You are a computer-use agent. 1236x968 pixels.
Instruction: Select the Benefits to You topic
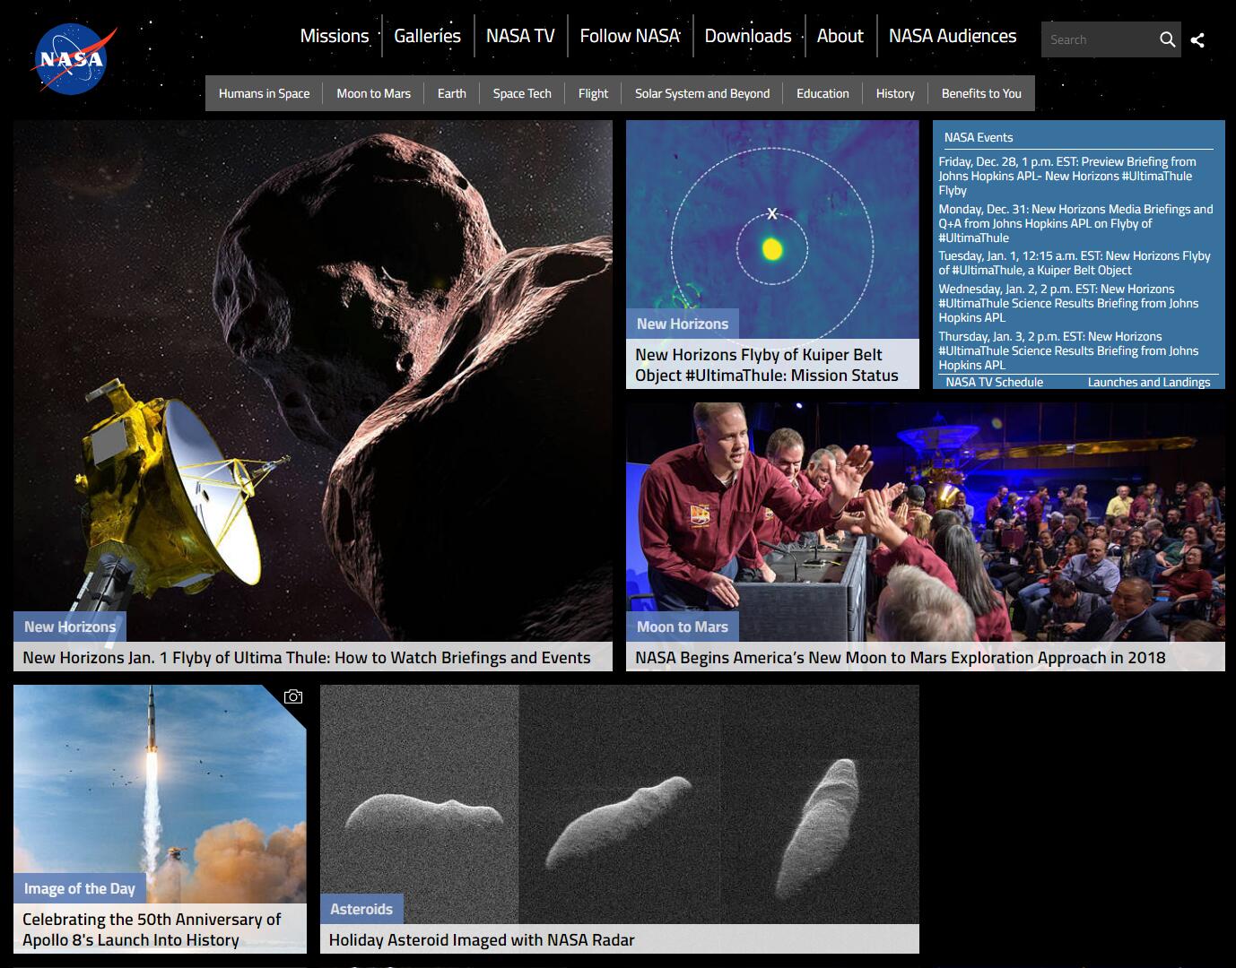(x=981, y=93)
